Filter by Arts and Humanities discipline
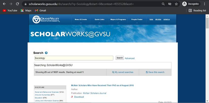This screenshot has width=209, height=103. tap(42, 95)
